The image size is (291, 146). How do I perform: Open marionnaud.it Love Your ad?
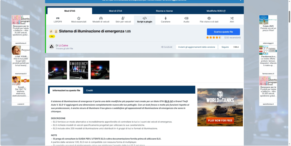pos(21,60)
